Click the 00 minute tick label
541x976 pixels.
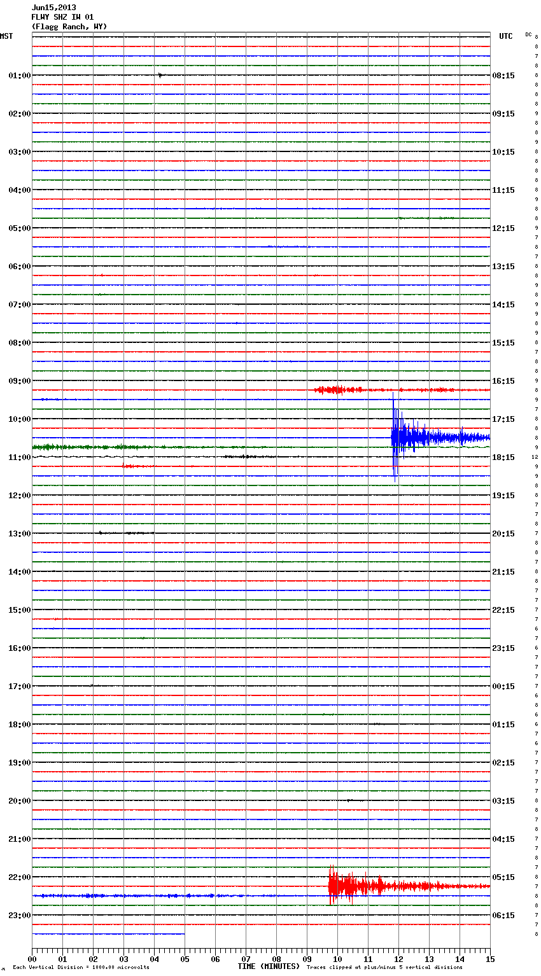coord(32,959)
